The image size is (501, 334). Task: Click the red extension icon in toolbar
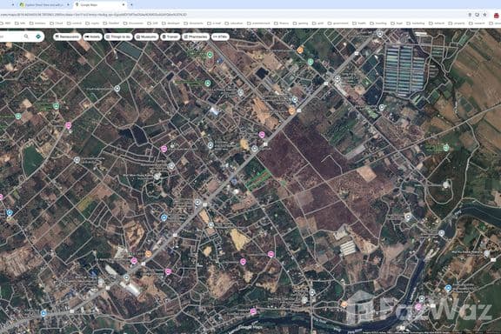496,15
